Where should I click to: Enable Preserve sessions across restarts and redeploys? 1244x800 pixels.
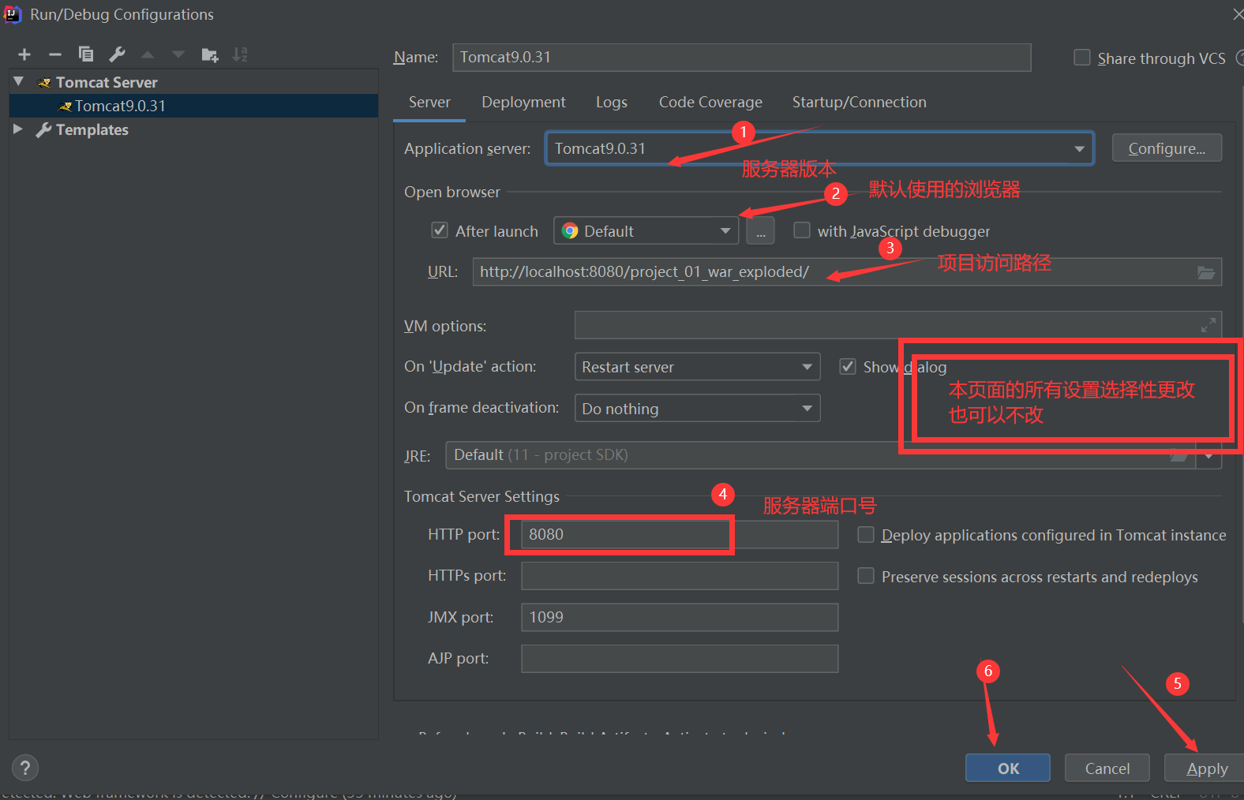[866, 577]
